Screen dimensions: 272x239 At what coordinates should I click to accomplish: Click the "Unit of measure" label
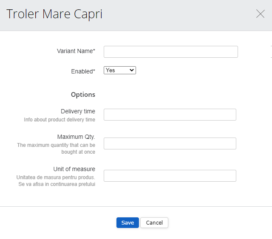click(x=74, y=169)
